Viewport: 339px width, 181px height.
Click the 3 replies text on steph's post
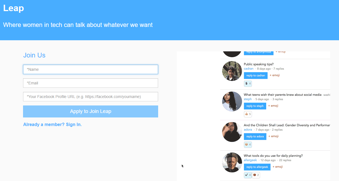click(278, 99)
